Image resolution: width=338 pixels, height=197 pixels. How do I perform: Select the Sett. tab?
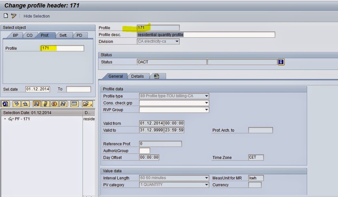click(x=64, y=35)
